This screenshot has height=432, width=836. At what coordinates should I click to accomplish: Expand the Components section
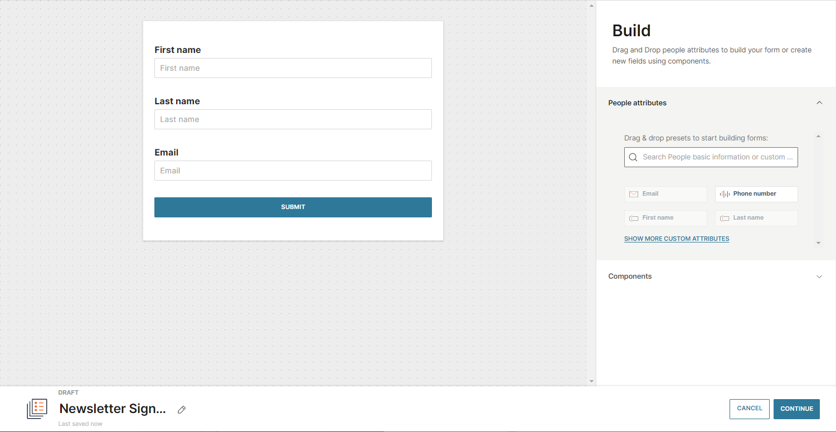(x=819, y=276)
